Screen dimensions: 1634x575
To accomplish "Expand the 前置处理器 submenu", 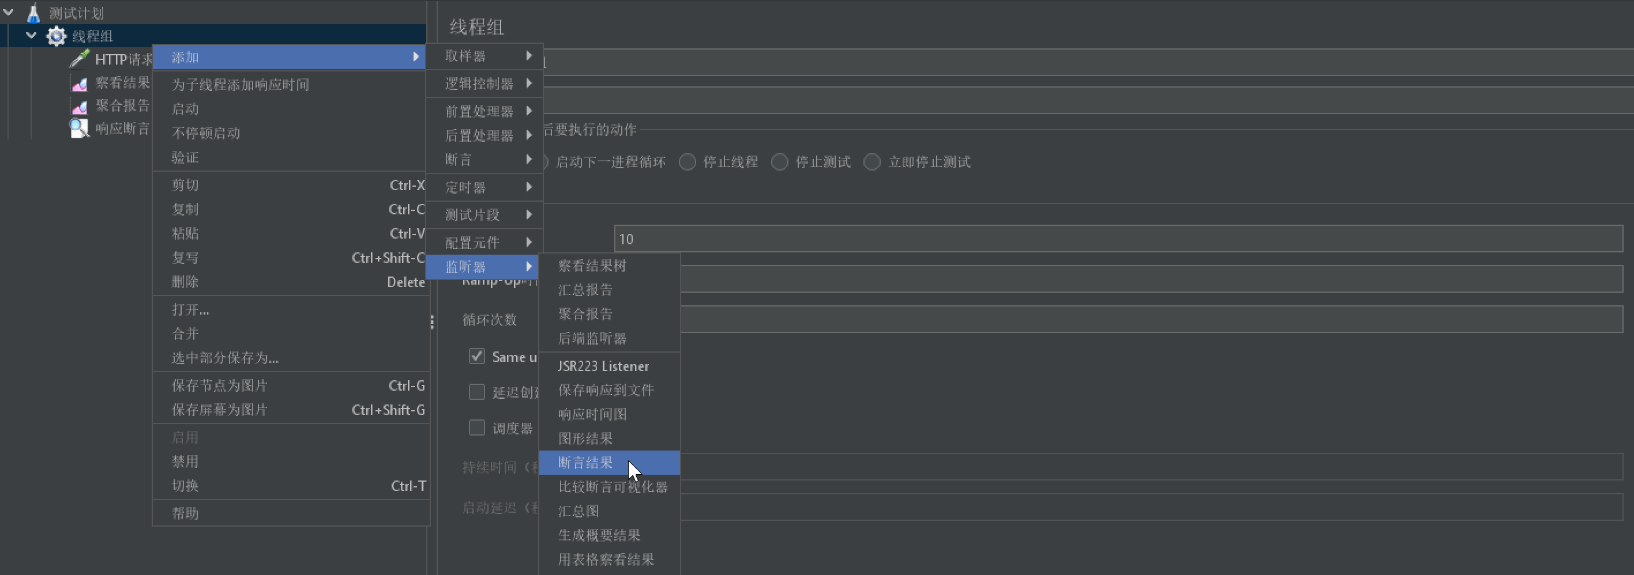I will tap(484, 111).
